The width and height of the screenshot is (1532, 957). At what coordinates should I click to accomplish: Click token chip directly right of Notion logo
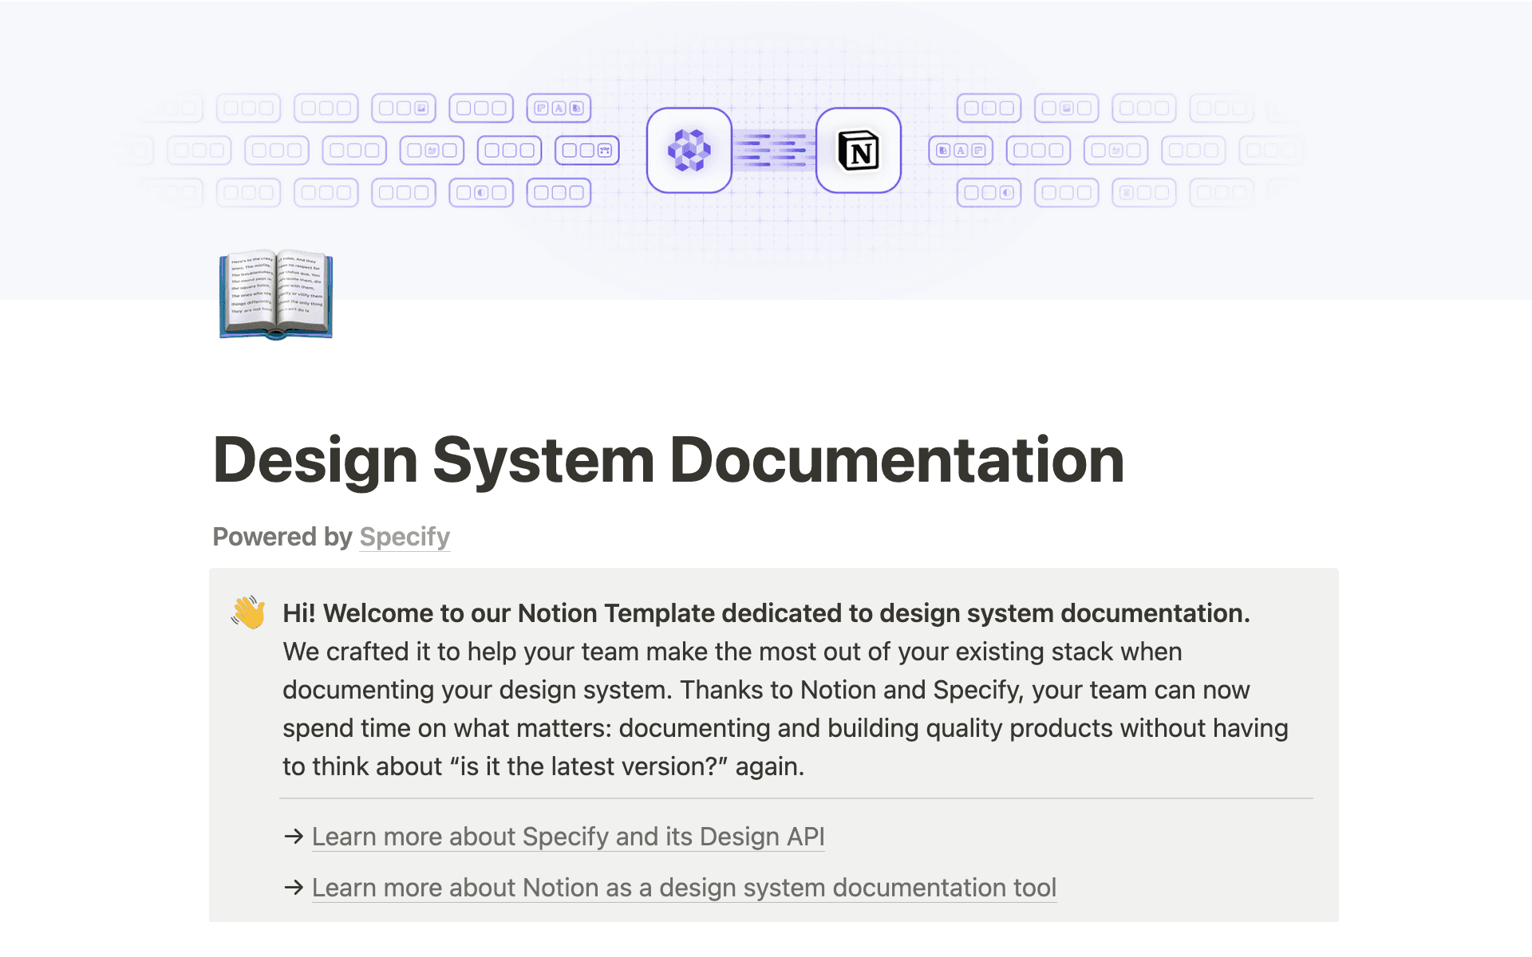pyautogui.click(x=961, y=150)
